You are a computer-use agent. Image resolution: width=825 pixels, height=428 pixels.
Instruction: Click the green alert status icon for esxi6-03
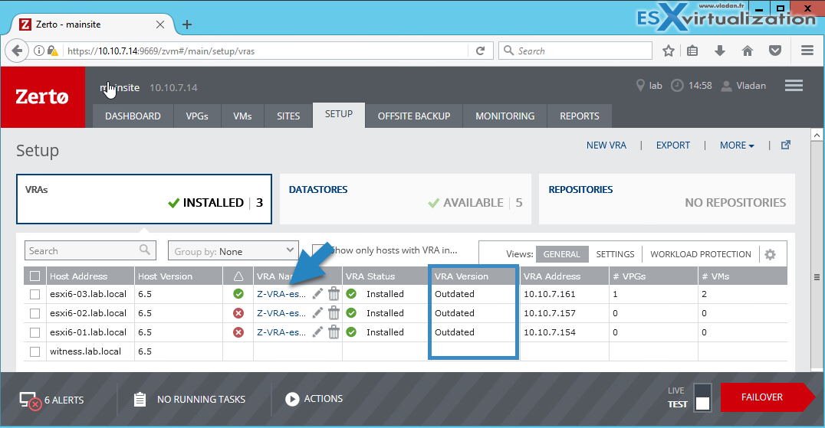238,294
